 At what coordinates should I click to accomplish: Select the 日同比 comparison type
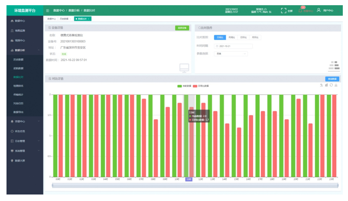pos(220,38)
